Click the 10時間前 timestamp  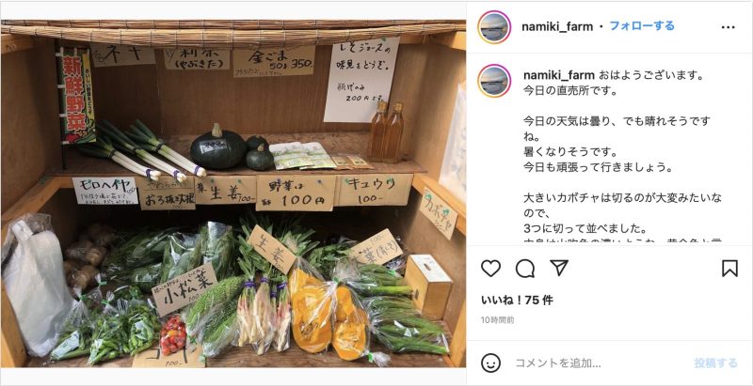(498, 319)
